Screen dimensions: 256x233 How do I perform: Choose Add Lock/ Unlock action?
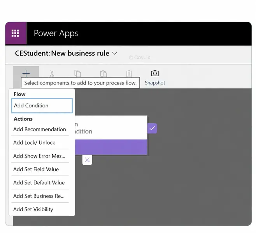point(40,143)
